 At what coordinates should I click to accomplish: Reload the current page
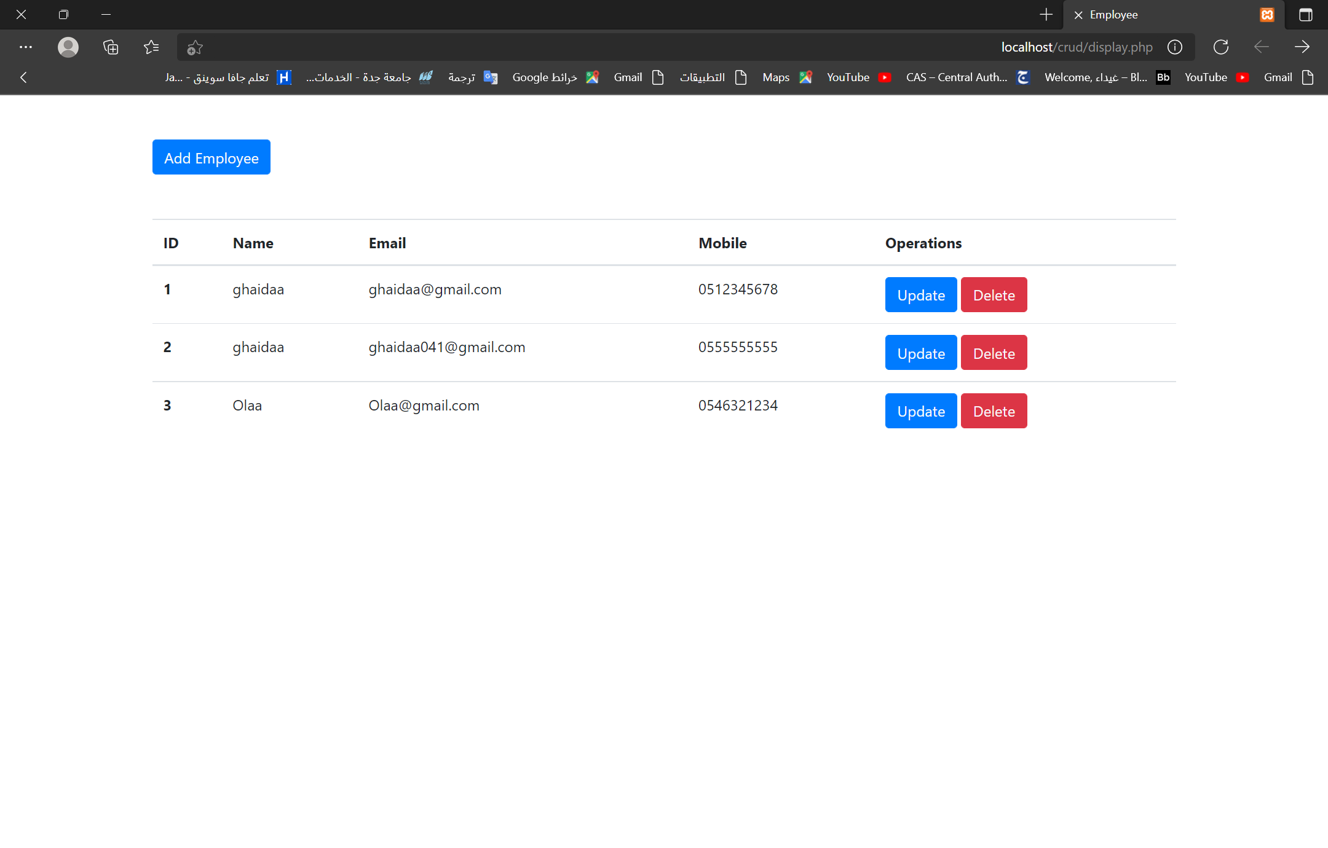(1220, 47)
